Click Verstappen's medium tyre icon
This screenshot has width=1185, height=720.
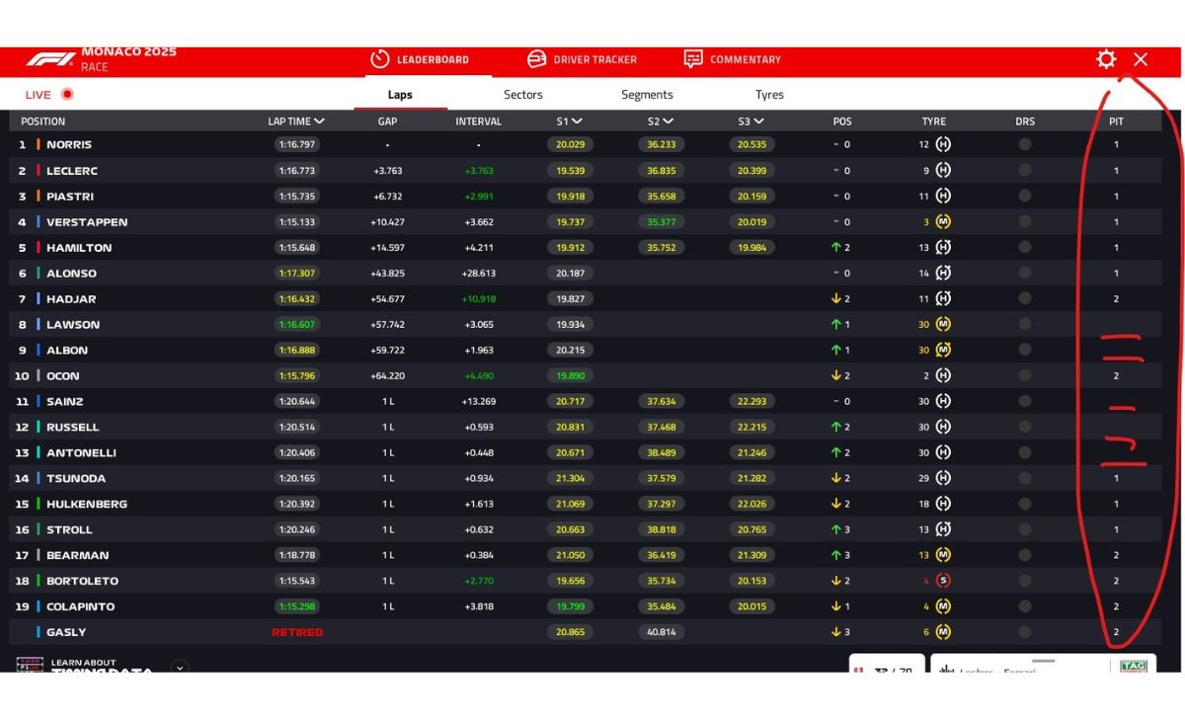coord(943,222)
